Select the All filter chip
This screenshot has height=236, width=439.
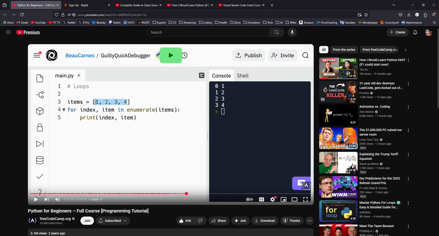(323, 49)
